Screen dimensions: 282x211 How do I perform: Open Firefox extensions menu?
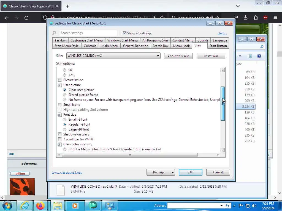256,18
